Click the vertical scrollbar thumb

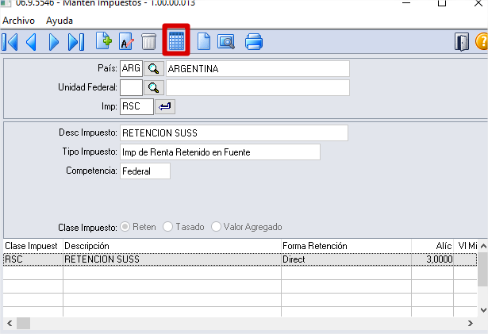tap(483, 270)
